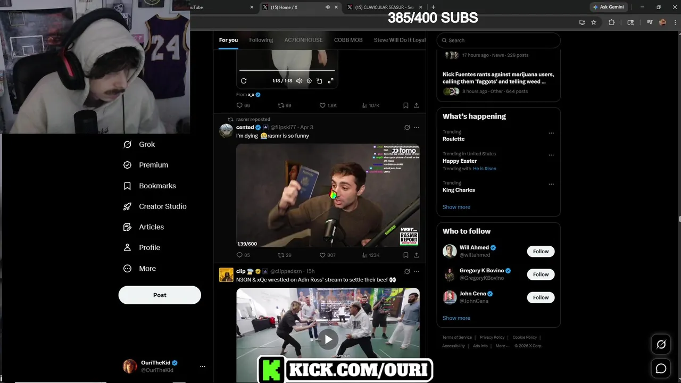
Task: Bookmark cented's post
Action: coord(405,255)
